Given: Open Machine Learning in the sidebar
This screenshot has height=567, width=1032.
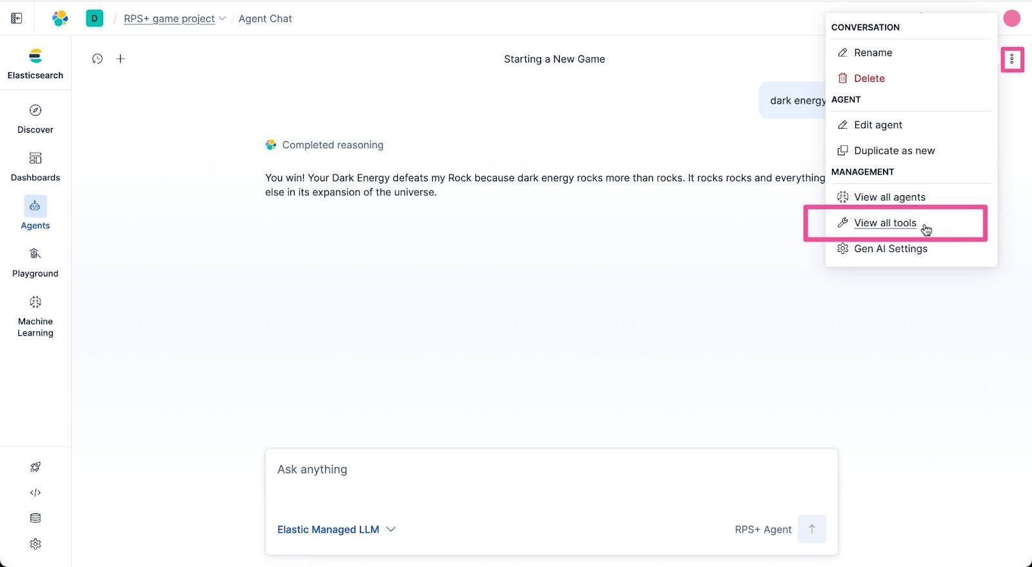Looking at the screenshot, I should pyautogui.click(x=35, y=316).
